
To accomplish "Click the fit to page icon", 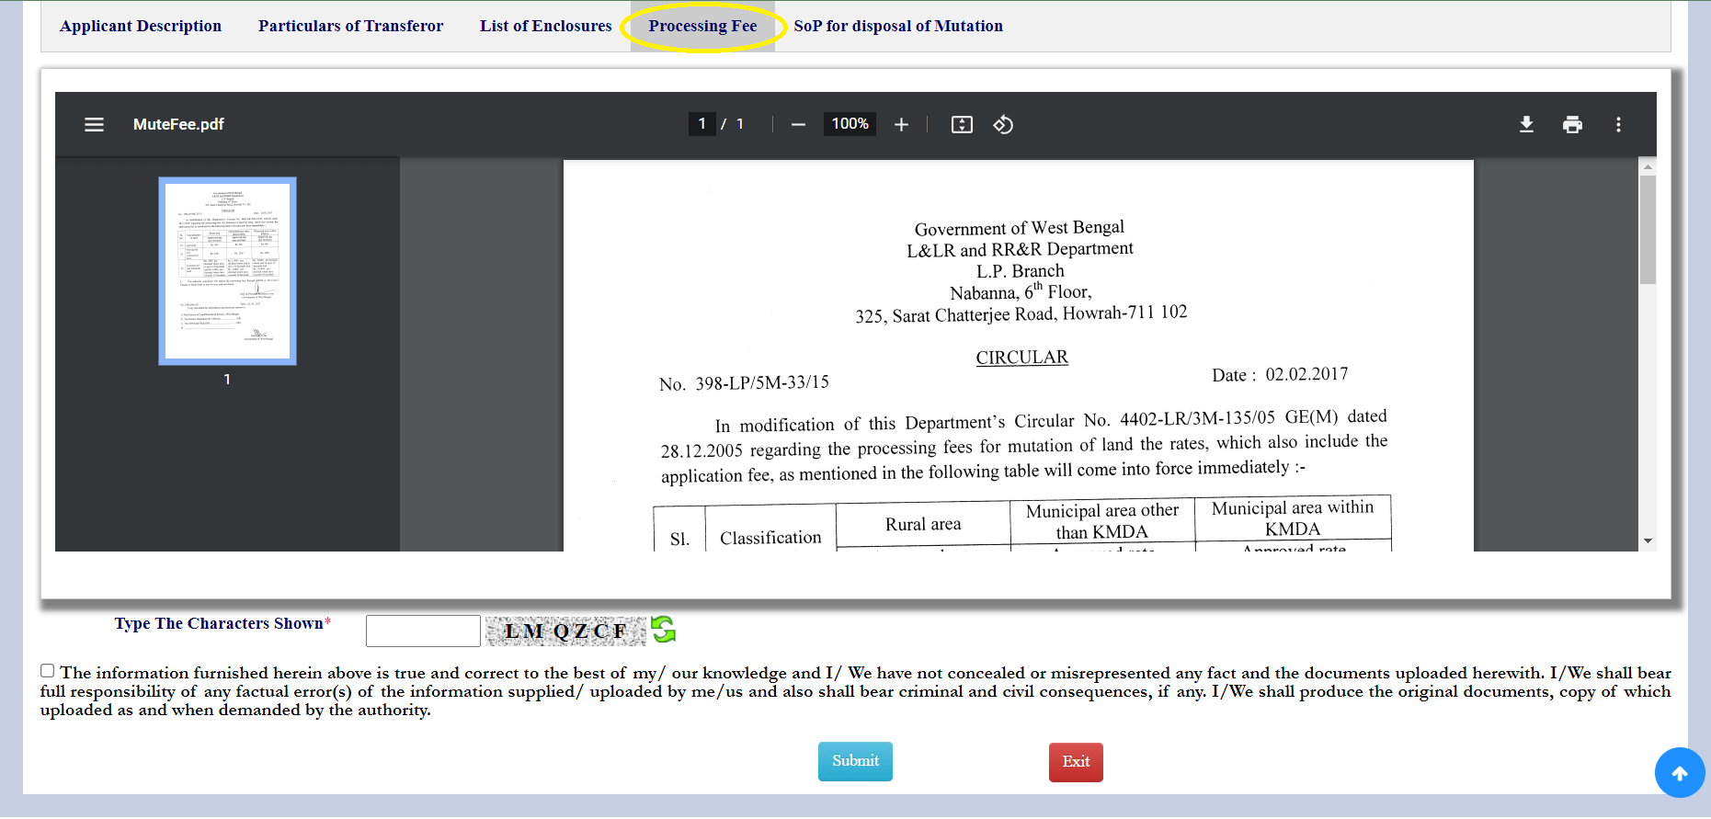I will (x=962, y=125).
